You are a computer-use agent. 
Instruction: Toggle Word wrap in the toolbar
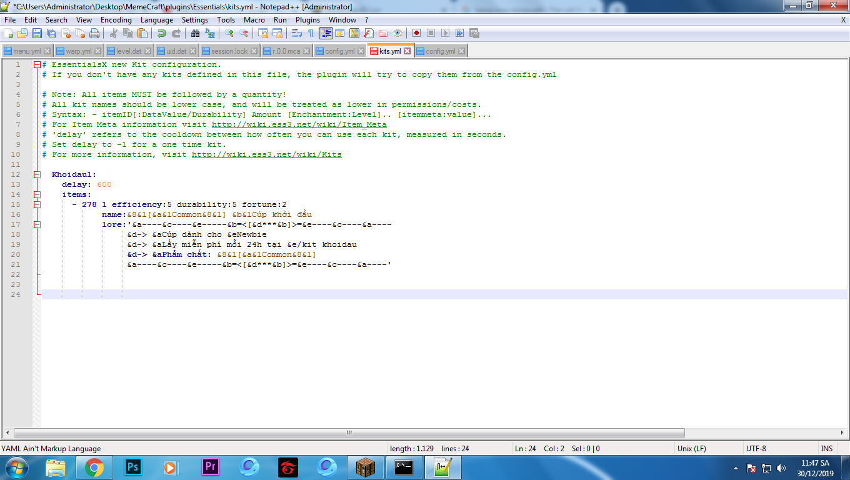297,33
